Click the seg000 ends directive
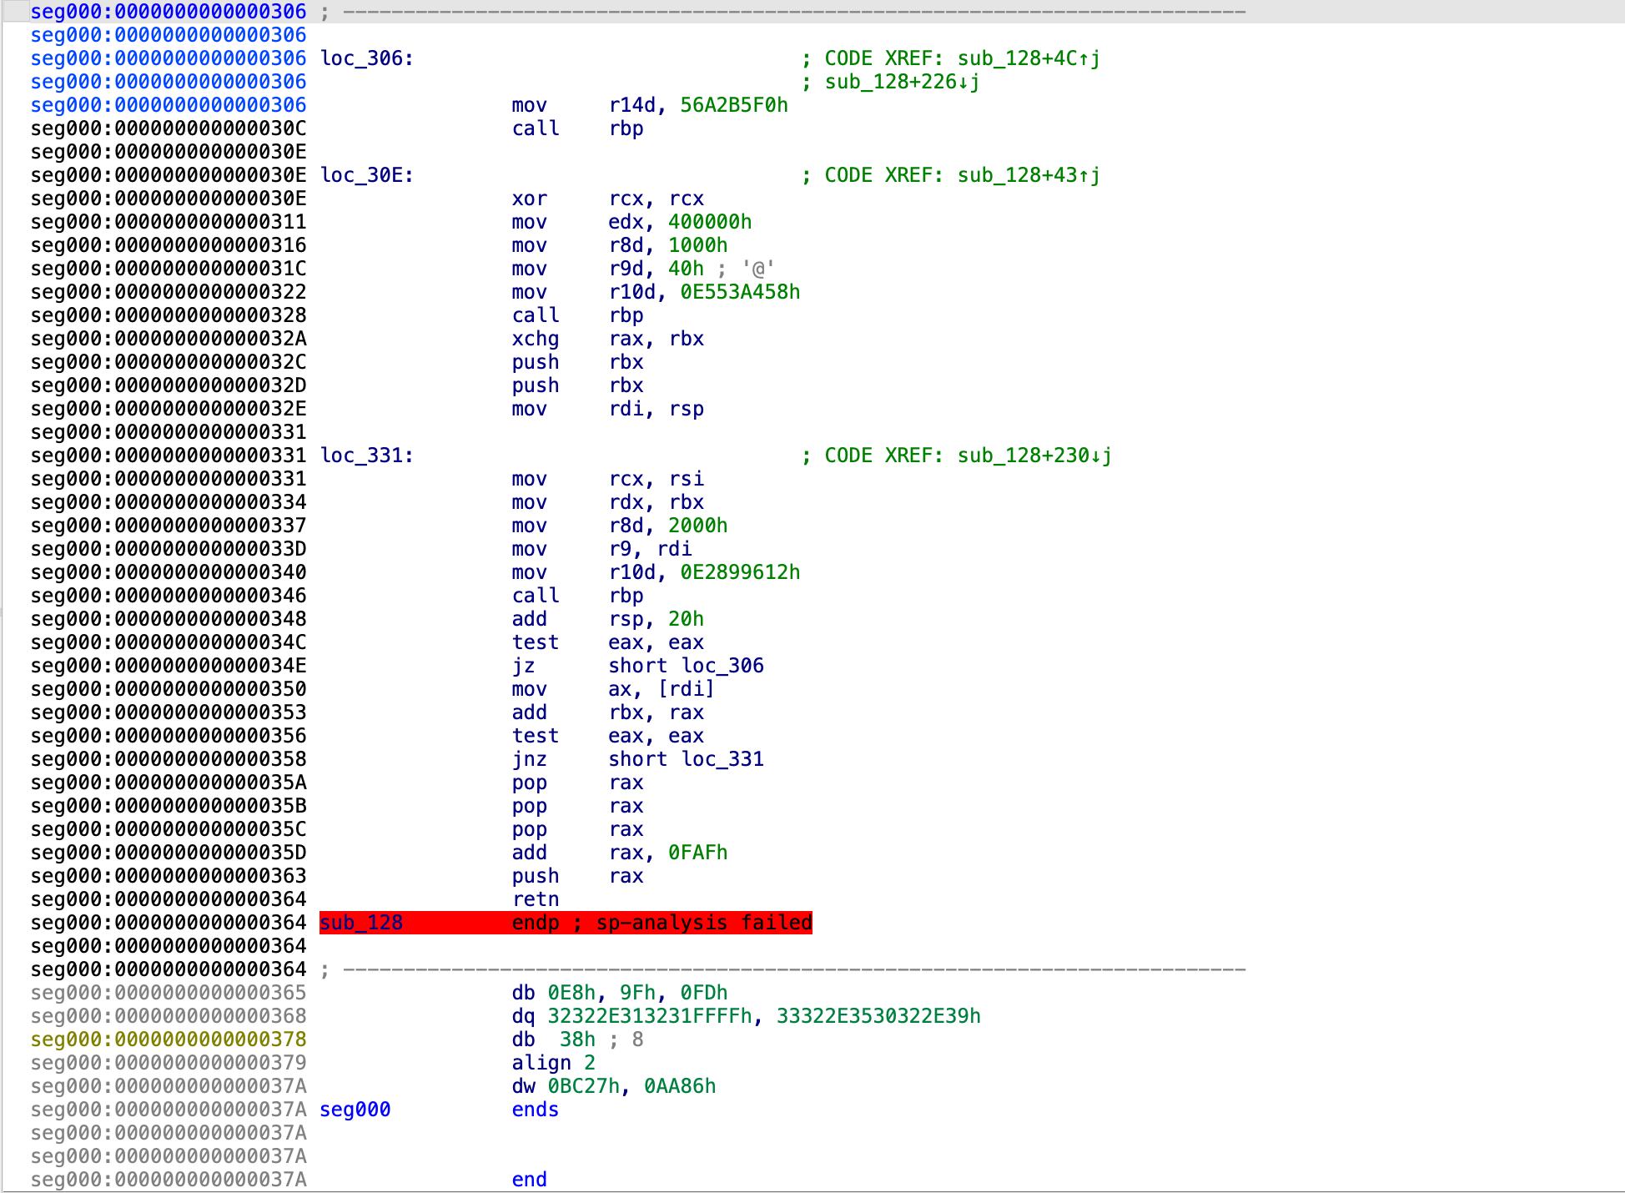The height and width of the screenshot is (1193, 1625). click(x=535, y=1110)
